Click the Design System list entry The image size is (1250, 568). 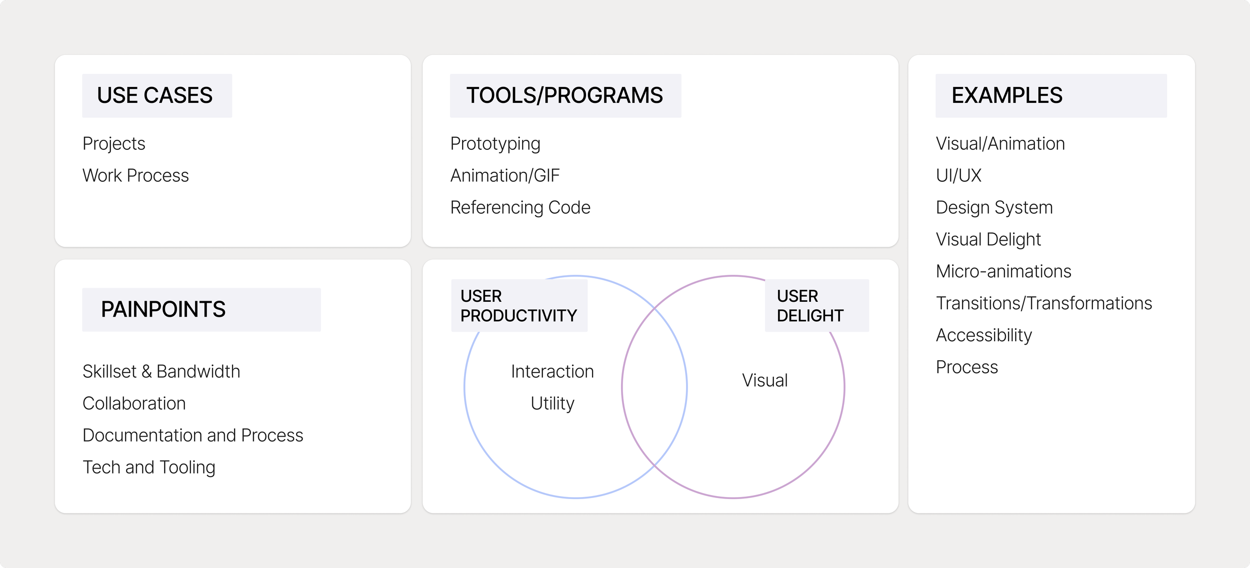[994, 207]
